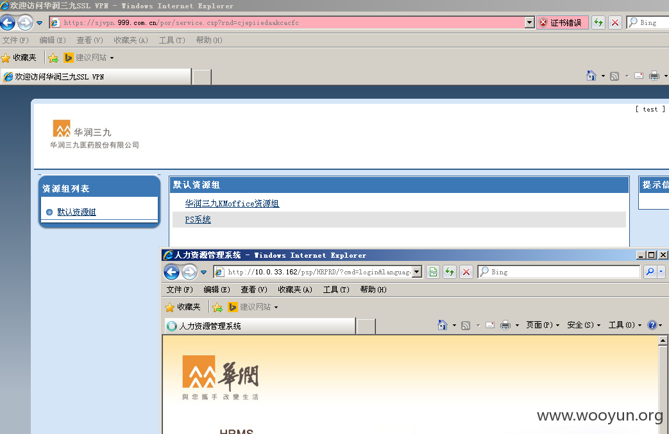The height and width of the screenshot is (434, 669).
Task: Stop loading in the SSL VPN window
Action: (x=615, y=22)
